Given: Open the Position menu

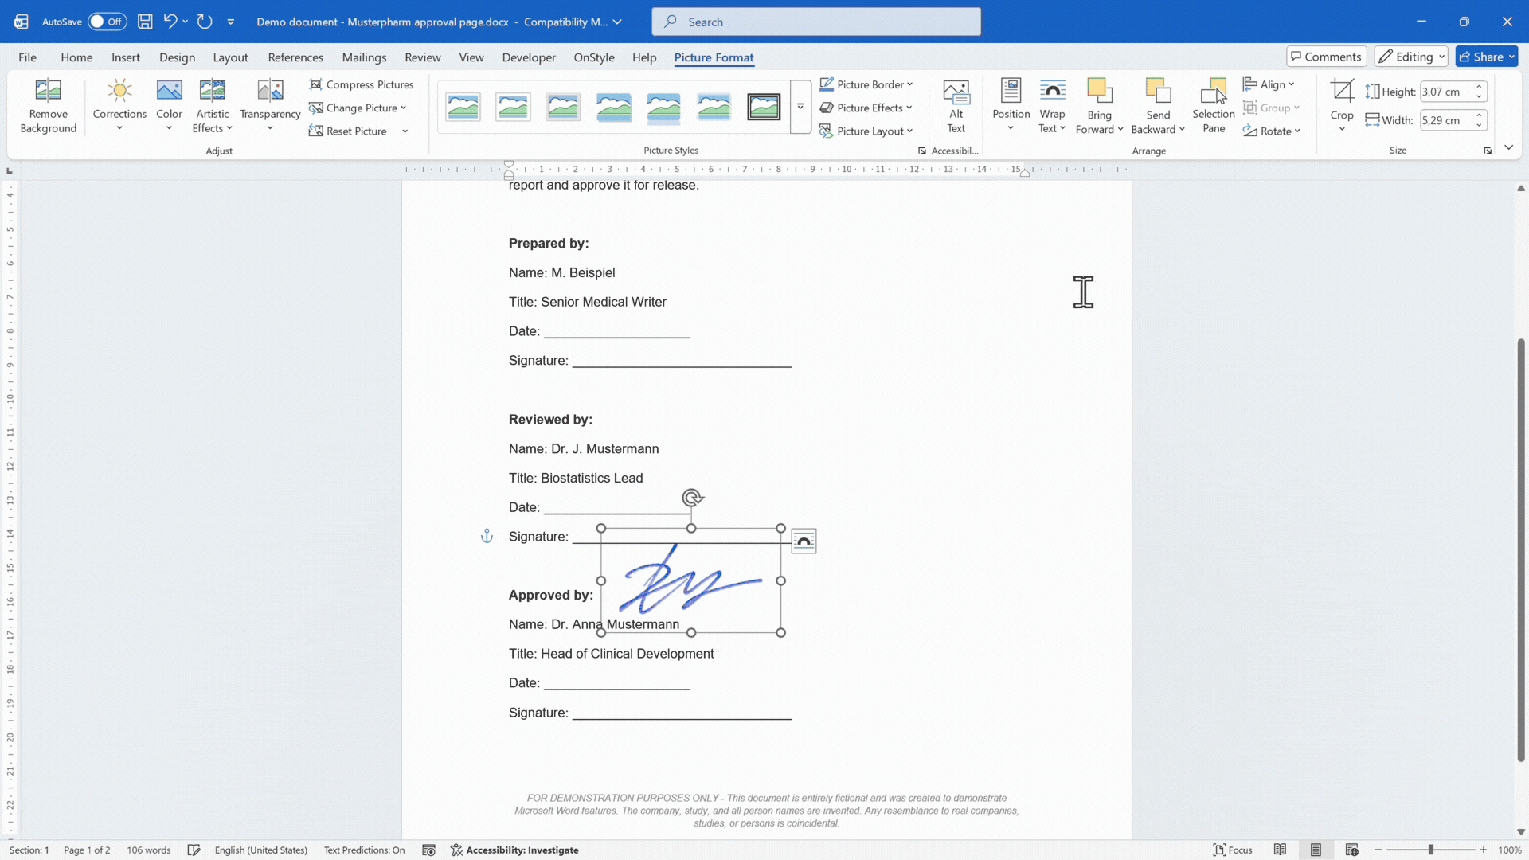Looking at the screenshot, I should point(1011,106).
